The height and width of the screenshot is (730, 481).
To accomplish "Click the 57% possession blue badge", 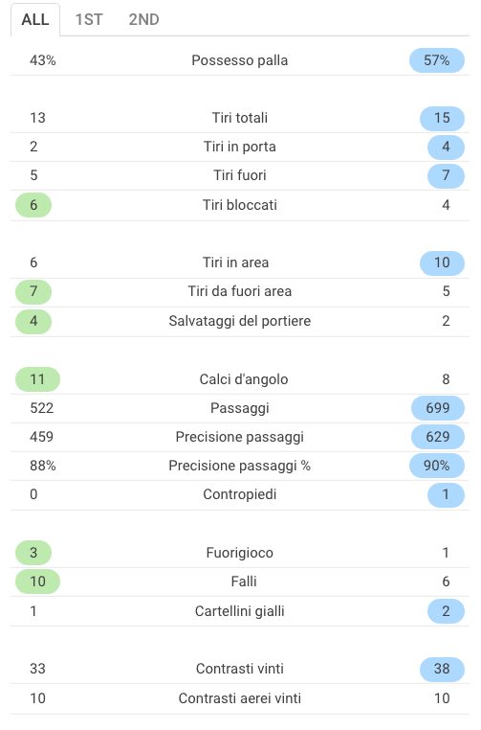I will coord(436,60).
